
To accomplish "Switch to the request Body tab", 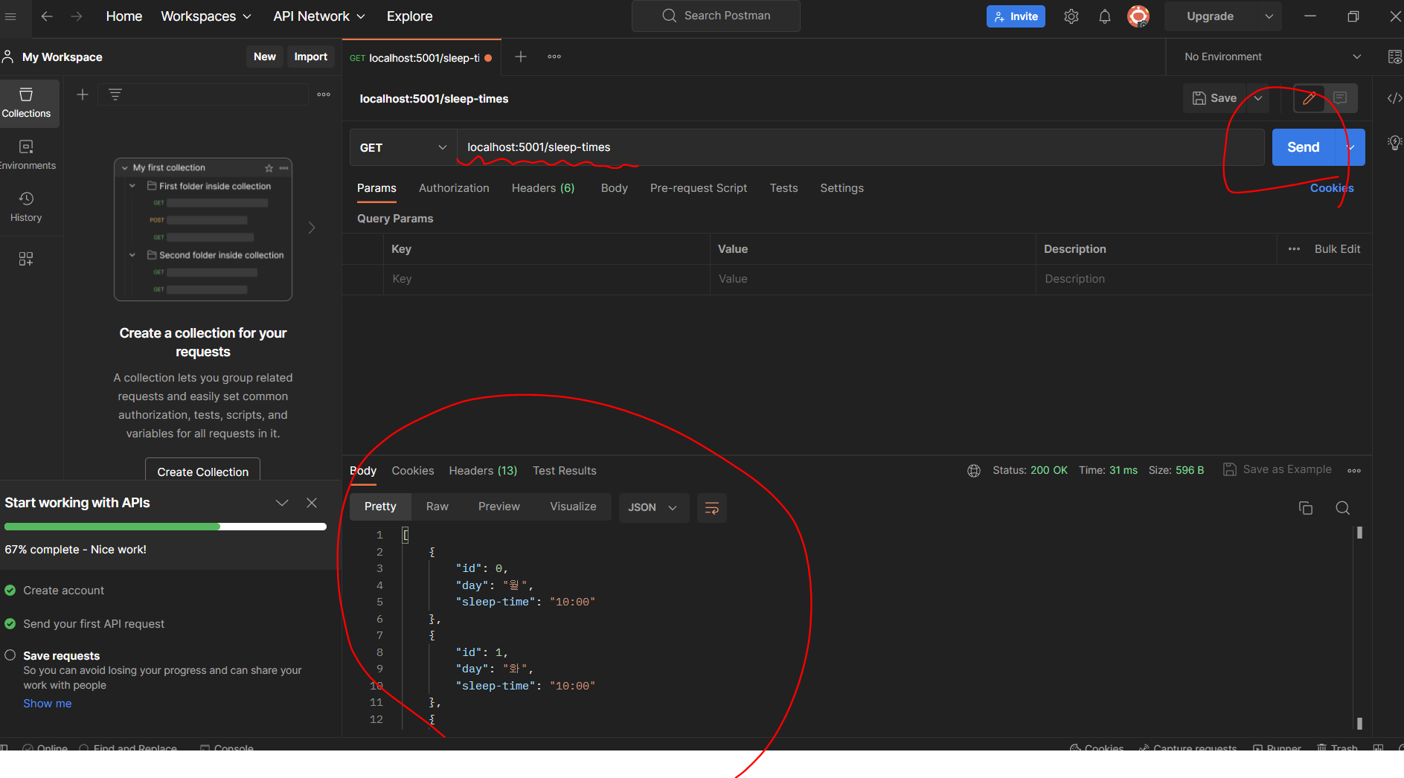I will pyautogui.click(x=615, y=188).
